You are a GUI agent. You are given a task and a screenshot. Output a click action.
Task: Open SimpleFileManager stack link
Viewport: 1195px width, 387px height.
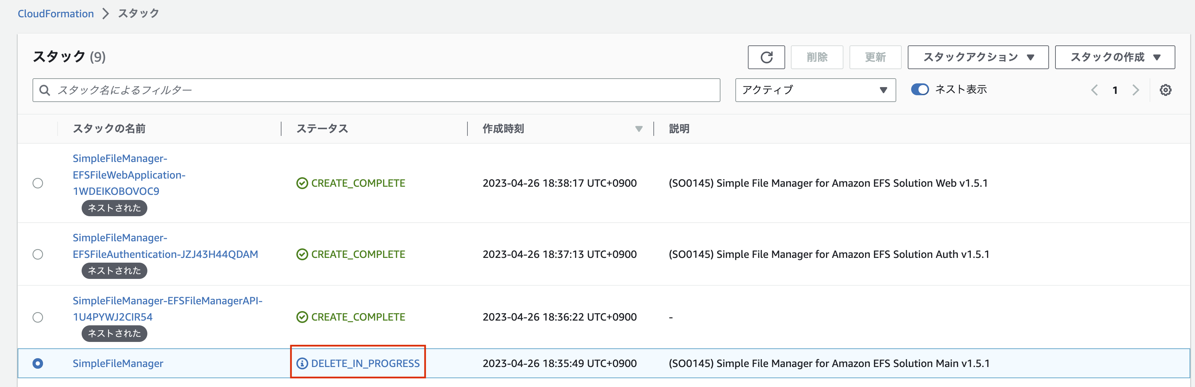[x=118, y=363]
